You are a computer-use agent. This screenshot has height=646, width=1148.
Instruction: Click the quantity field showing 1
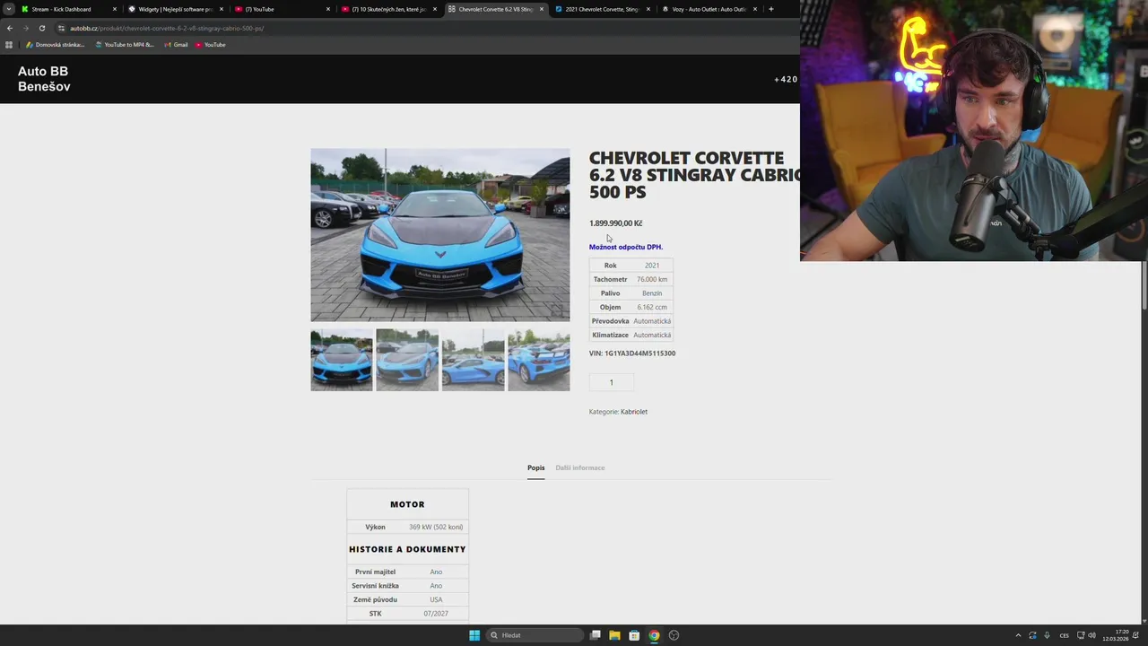click(612, 382)
